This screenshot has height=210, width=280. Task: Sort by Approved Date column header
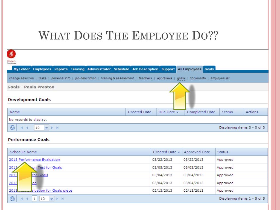click(199, 152)
